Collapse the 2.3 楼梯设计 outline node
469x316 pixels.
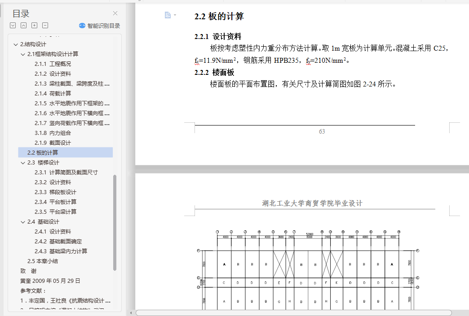coord(23,163)
